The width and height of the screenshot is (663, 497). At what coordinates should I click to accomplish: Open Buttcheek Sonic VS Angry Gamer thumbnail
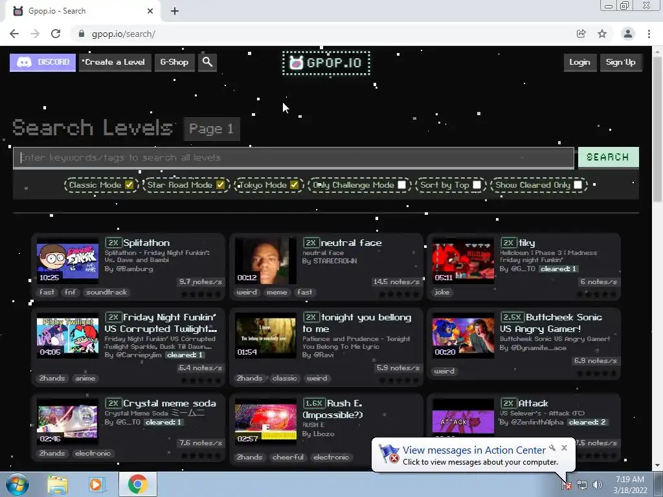463,336
